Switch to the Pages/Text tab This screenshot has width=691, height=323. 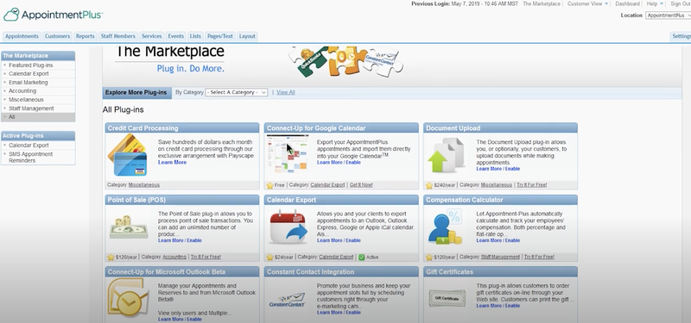click(220, 36)
